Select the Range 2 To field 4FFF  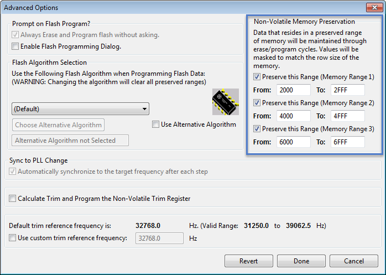click(x=348, y=116)
